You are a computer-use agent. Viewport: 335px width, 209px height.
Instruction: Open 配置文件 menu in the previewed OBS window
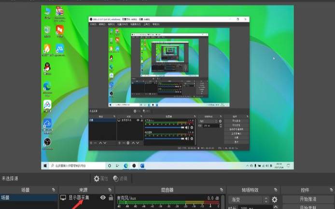(x=123, y=24)
